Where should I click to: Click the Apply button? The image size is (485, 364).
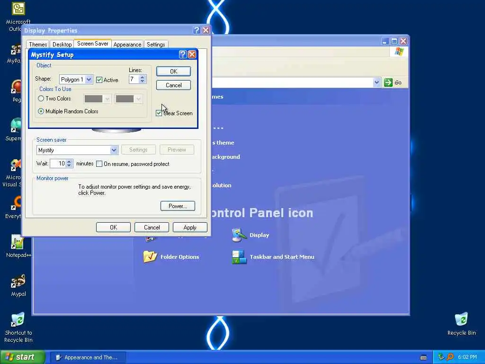(190, 227)
